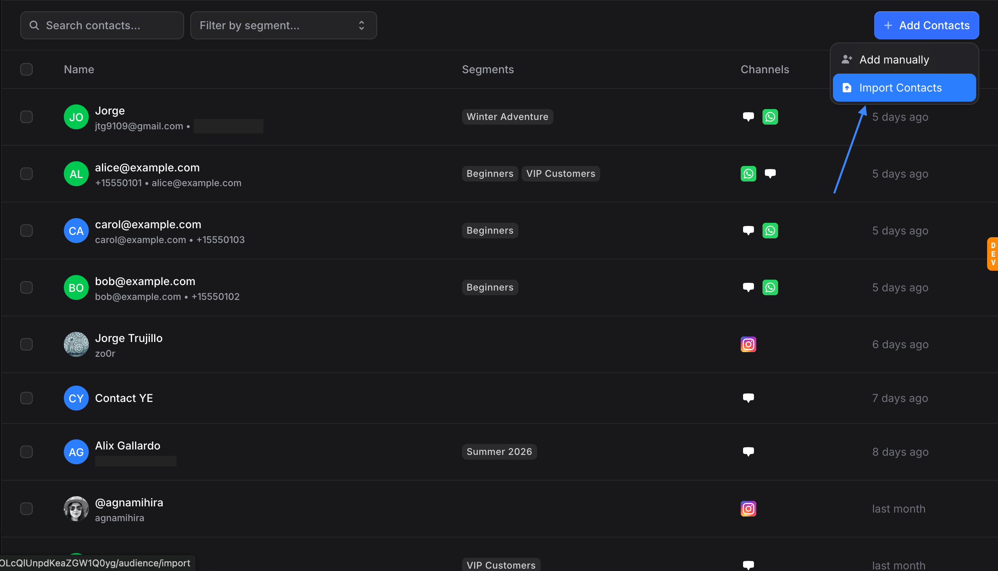Select the chat channel for Contact YE

748,398
